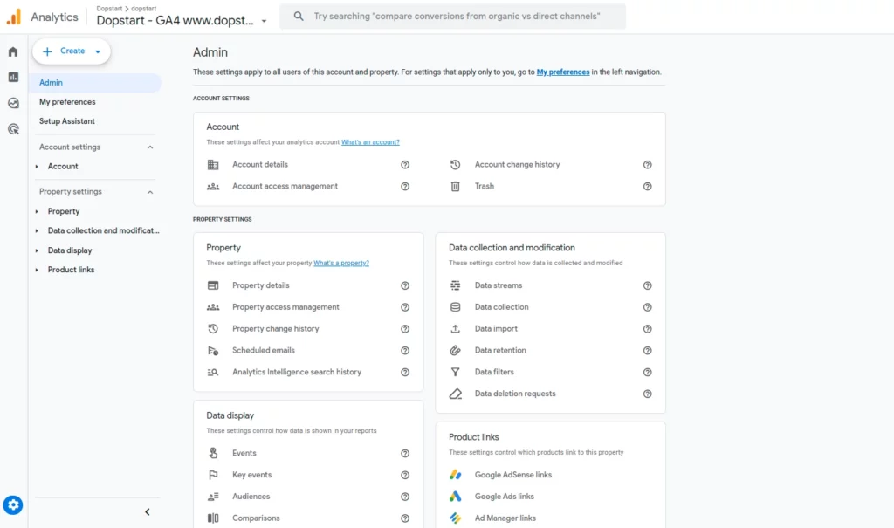The height and width of the screenshot is (528, 894).
Task: Open the Advertising icon in left rail
Action: point(13,129)
